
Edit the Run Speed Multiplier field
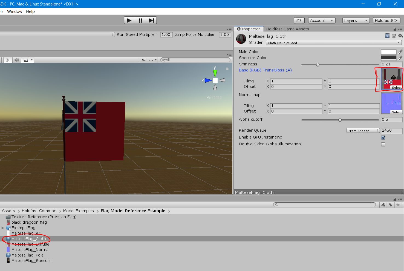pos(166,34)
